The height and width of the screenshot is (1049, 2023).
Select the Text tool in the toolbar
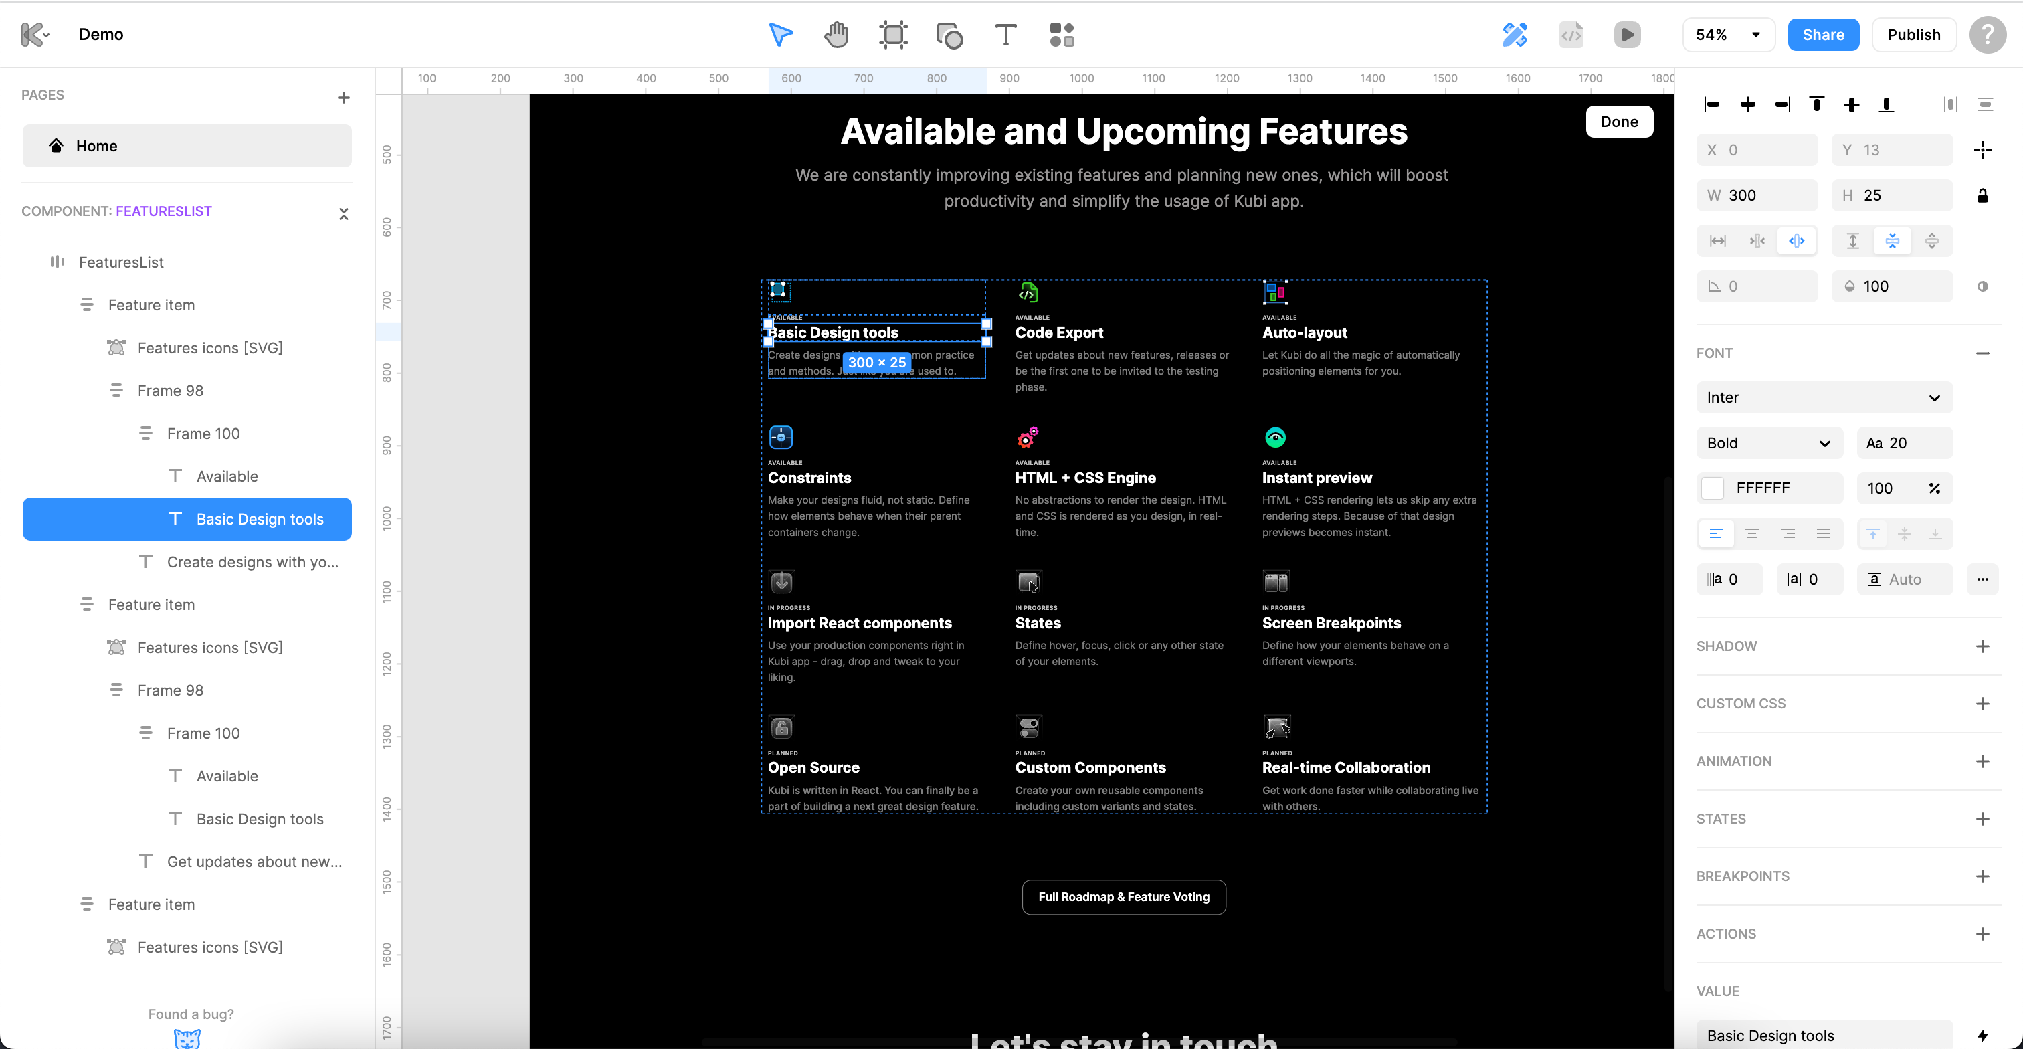pyautogui.click(x=1006, y=35)
